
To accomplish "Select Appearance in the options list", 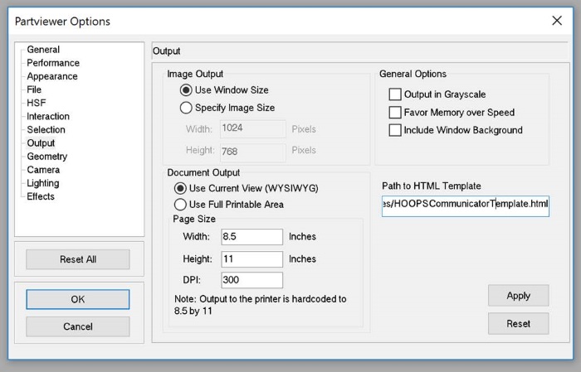I will pyautogui.click(x=52, y=76).
